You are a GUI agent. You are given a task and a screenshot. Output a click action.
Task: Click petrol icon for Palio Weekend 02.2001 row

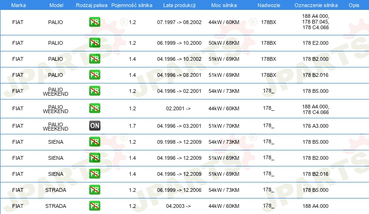coord(94,108)
